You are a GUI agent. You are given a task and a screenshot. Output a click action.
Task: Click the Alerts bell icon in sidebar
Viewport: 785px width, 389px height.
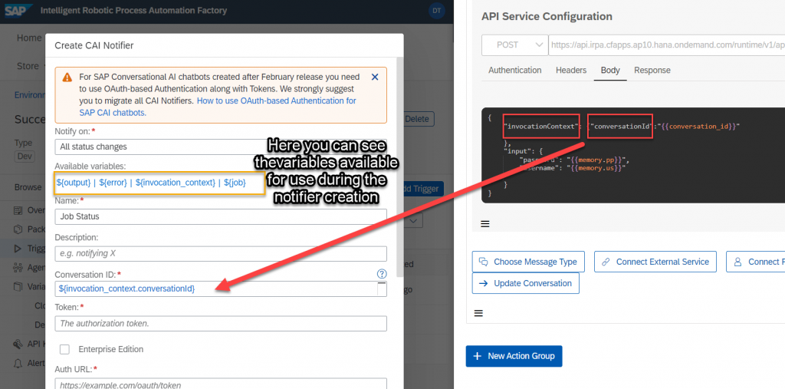[18, 363]
